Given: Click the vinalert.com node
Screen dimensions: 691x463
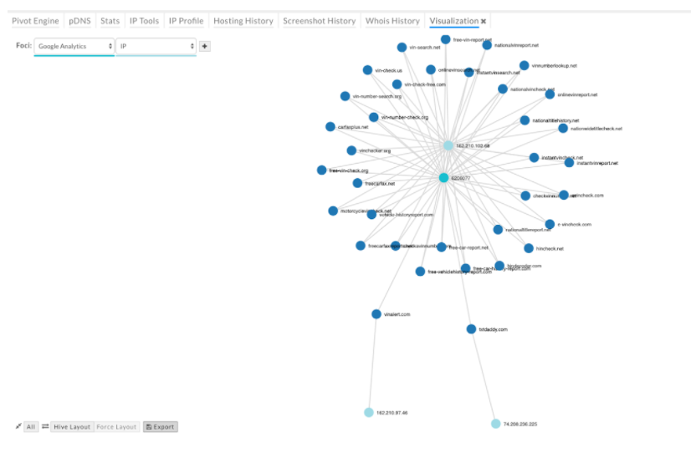Looking at the screenshot, I should tap(376, 314).
